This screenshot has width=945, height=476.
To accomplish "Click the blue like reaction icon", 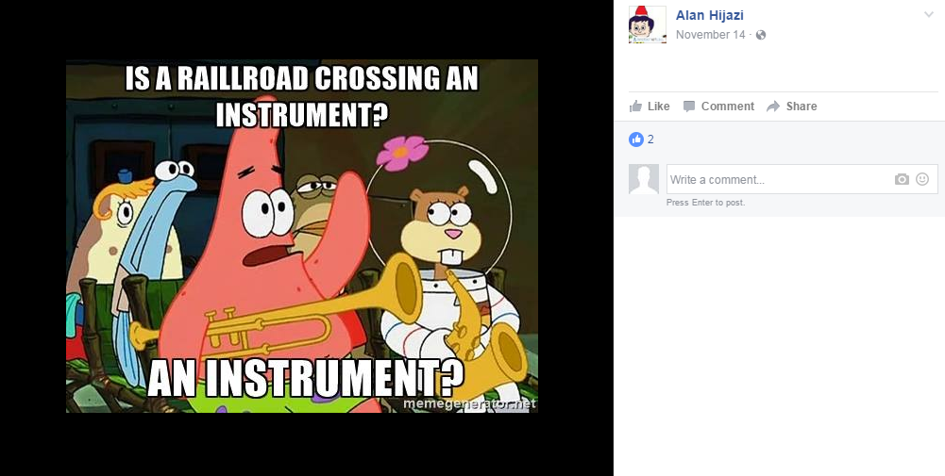I will point(636,140).
